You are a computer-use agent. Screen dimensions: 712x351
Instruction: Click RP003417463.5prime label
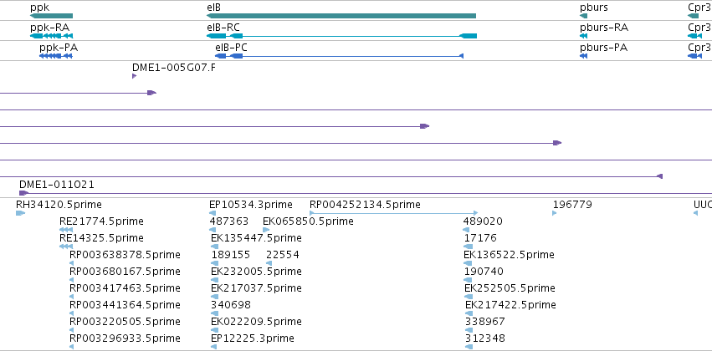[x=125, y=288]
